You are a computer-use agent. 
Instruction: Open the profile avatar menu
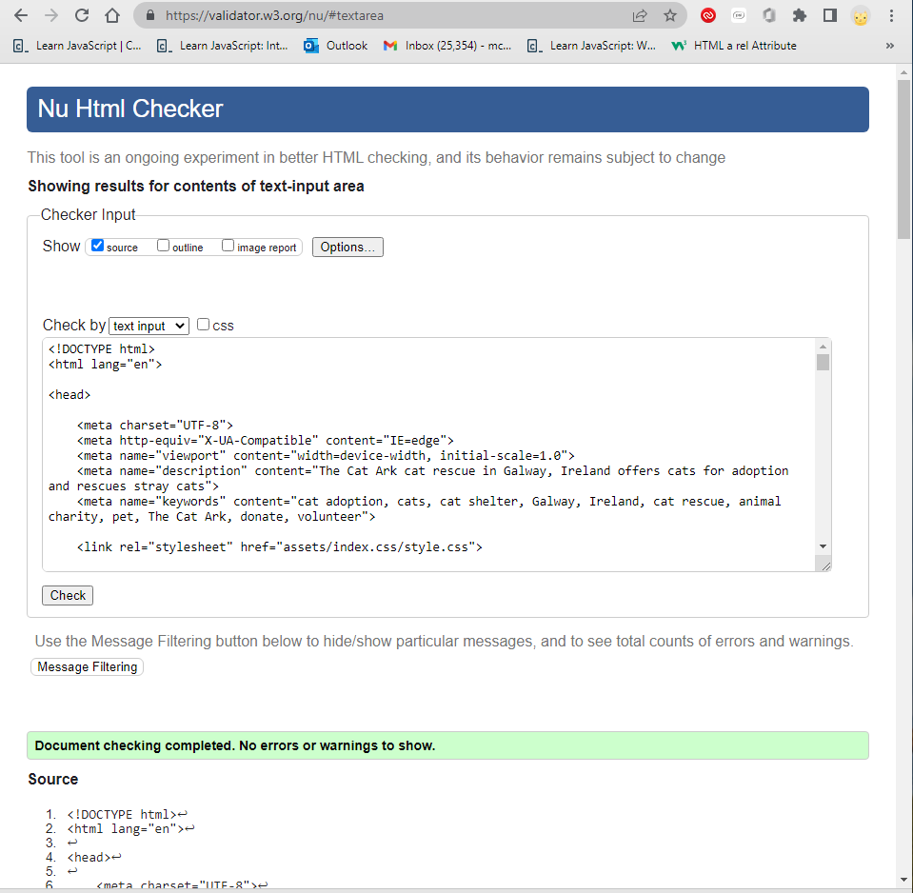(861, 16)
